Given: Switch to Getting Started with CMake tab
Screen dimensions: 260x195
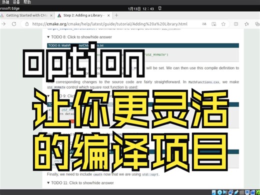Looking at the screenshot, I should [26, 15].
